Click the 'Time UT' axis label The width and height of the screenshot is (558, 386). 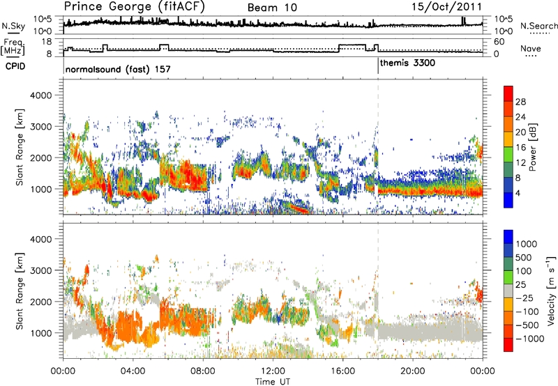coord(273,381)
